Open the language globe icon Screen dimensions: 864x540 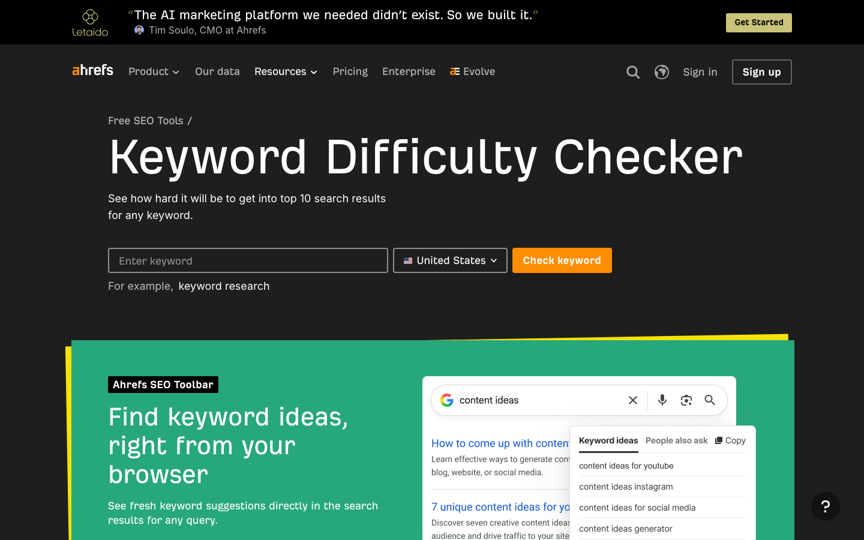click(662, 72)
